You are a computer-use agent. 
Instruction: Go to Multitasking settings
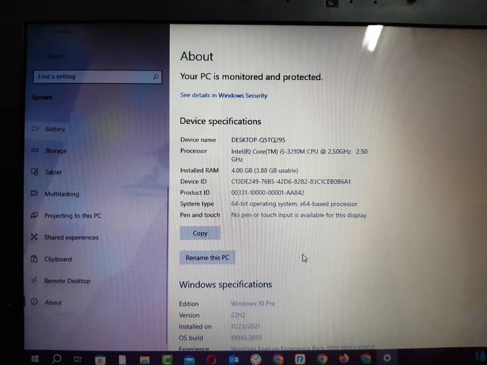61,194
